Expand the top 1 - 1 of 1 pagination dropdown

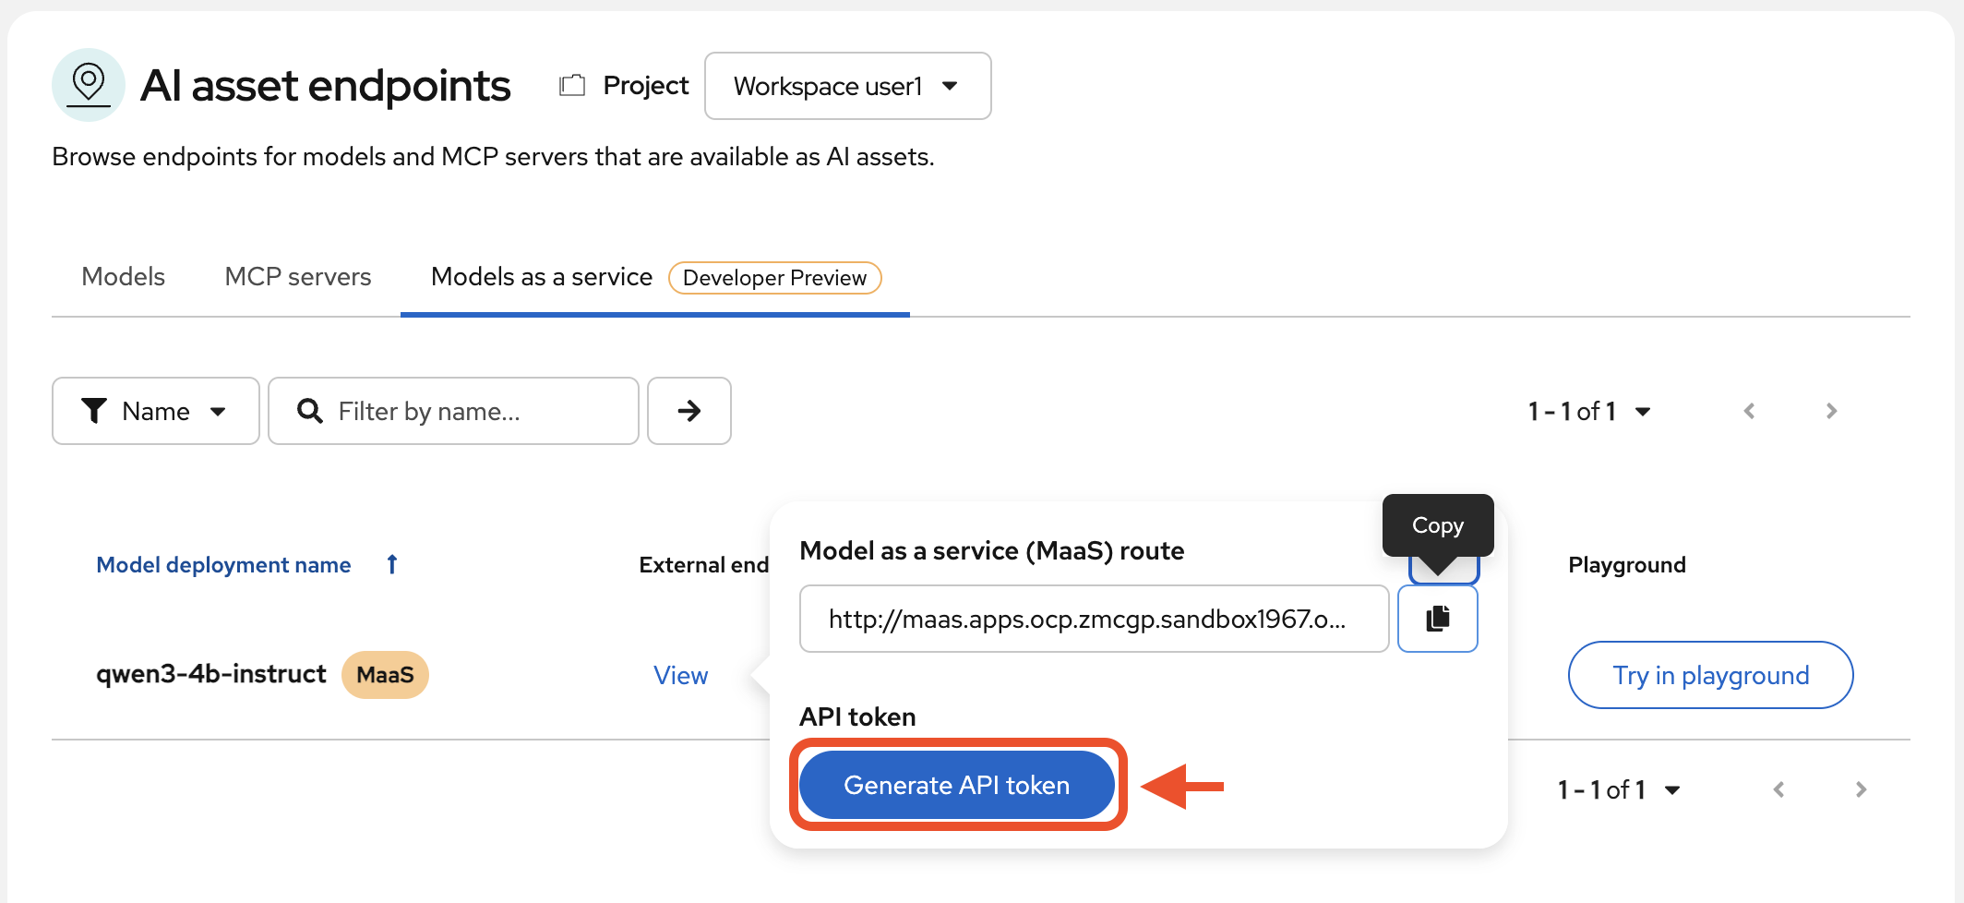[1589, 411]
